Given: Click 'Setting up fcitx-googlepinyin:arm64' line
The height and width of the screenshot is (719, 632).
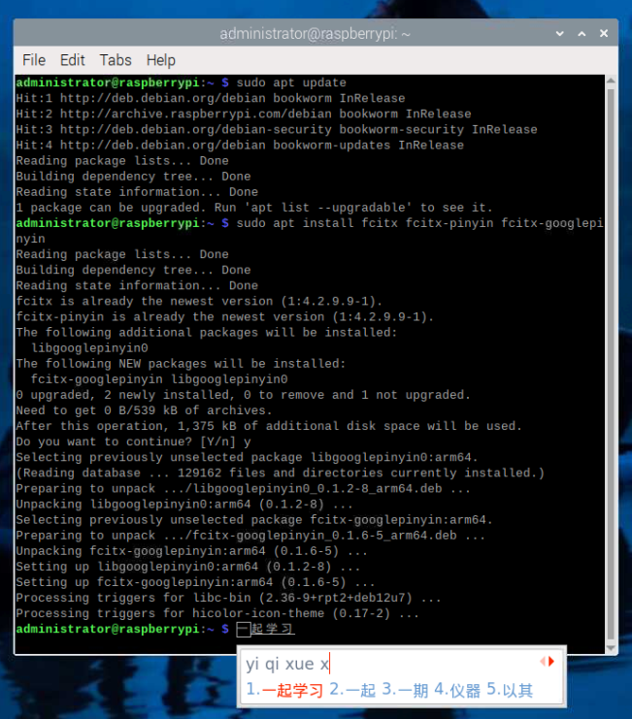Looking at the screenshot, I should [x=195, y=582].
